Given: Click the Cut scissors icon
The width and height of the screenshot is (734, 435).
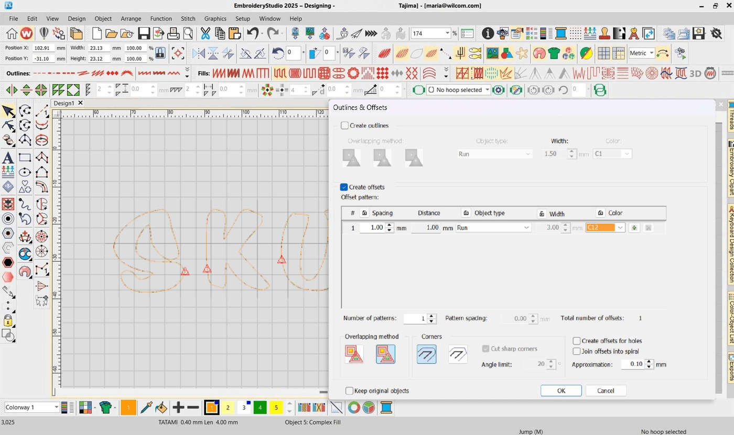Looking at the screenshot, I should point(205,34).
